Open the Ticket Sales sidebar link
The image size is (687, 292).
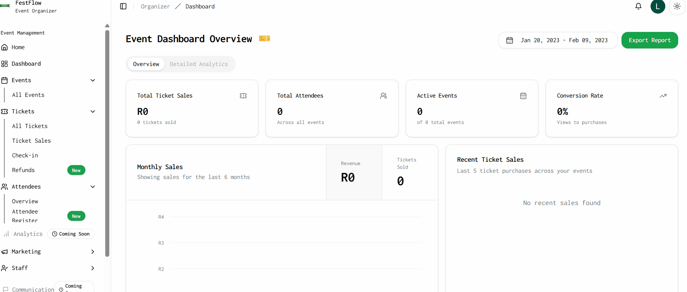pos(31,141)
